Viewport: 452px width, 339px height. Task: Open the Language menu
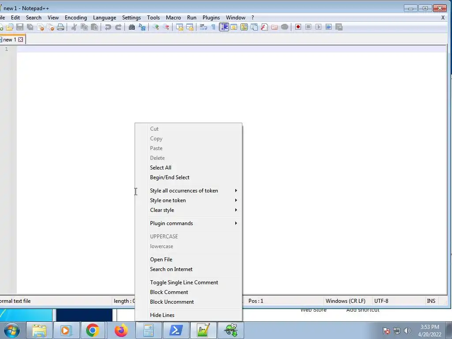[x=105, y=18]
